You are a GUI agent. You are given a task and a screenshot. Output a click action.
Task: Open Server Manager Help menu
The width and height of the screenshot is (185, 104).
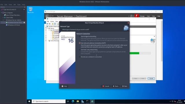click(159, 16)
